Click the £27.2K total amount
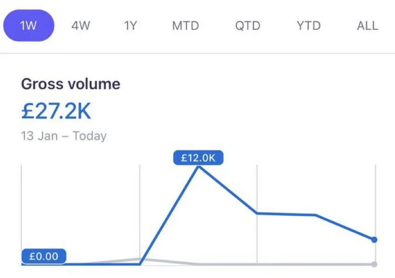The image size is (395, 278). point(56,111)
